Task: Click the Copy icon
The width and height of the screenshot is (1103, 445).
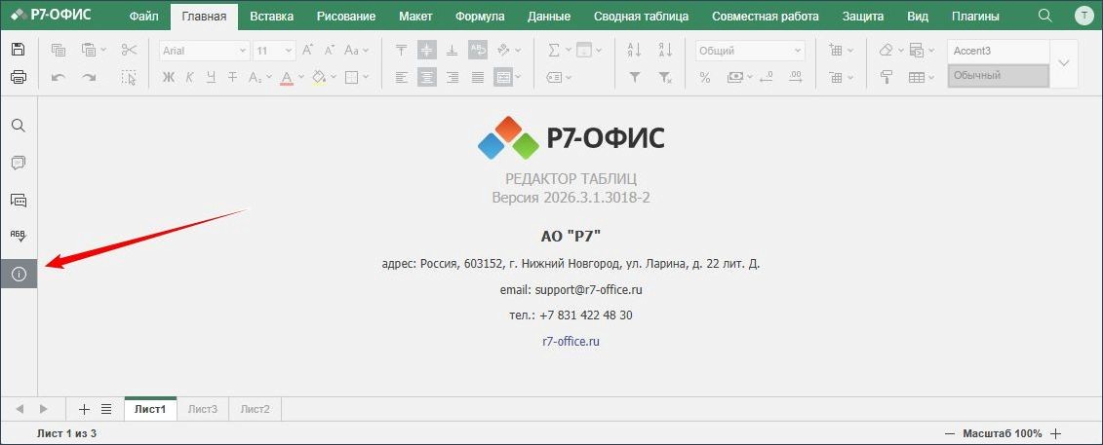Action: coord(59,50)
